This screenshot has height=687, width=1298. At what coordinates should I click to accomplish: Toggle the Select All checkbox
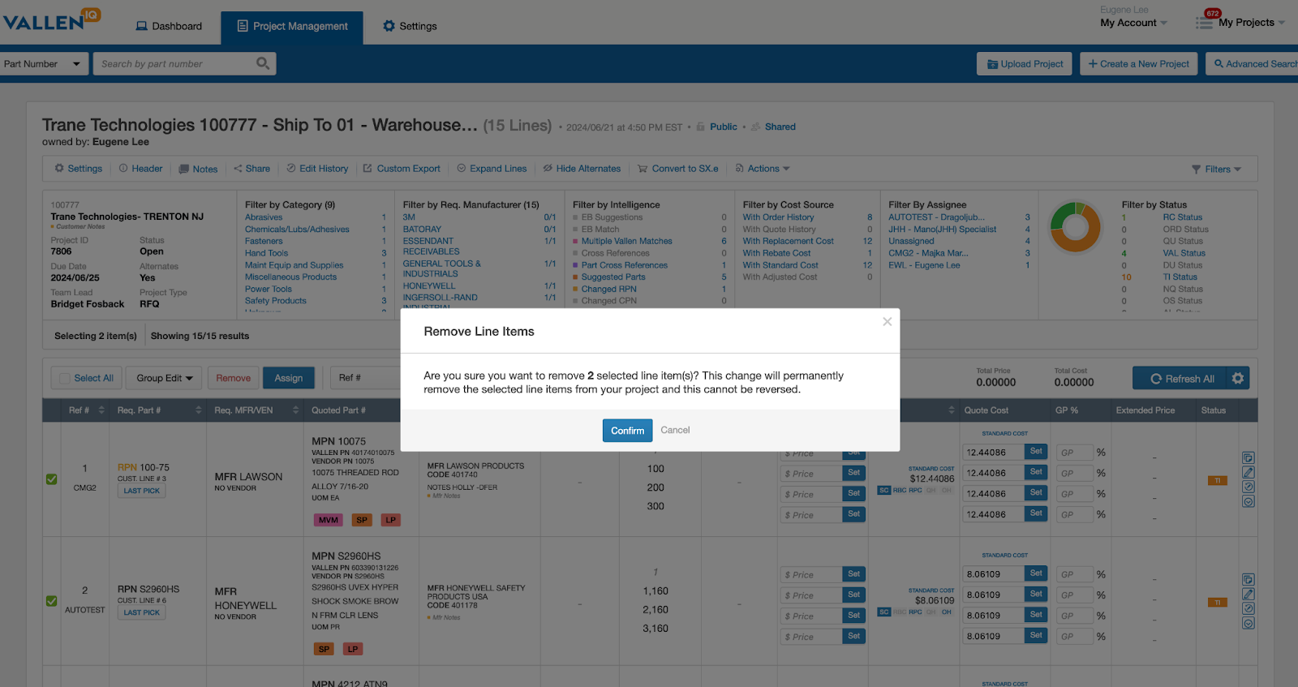click(65, 378)
